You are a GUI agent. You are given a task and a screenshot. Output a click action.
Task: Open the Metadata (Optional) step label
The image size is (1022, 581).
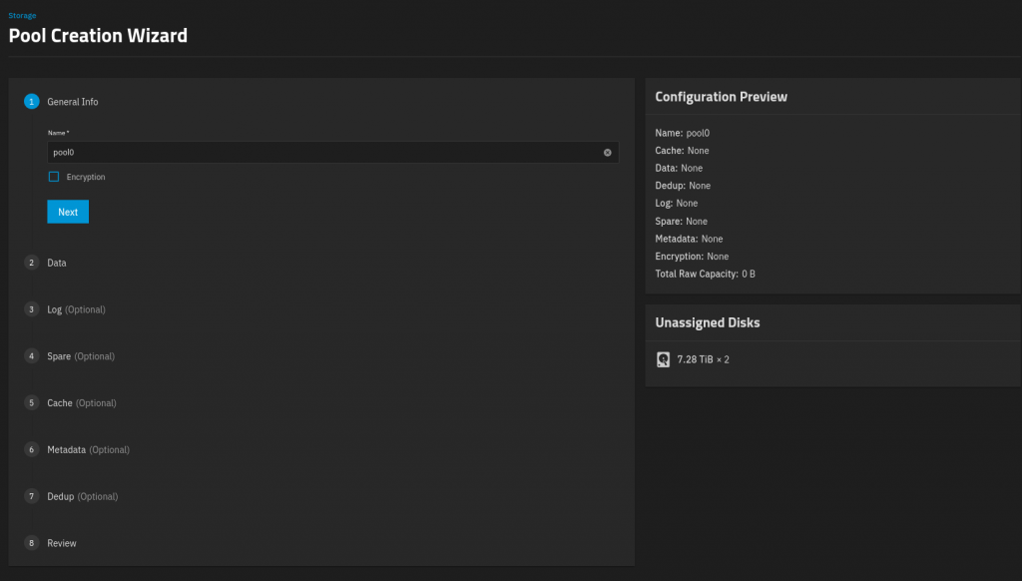pyautogui.click(x=88, y=449)
